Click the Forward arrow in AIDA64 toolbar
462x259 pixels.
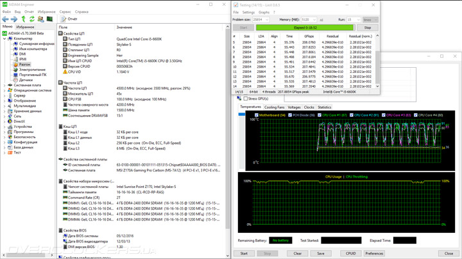(x=14, y=19)
